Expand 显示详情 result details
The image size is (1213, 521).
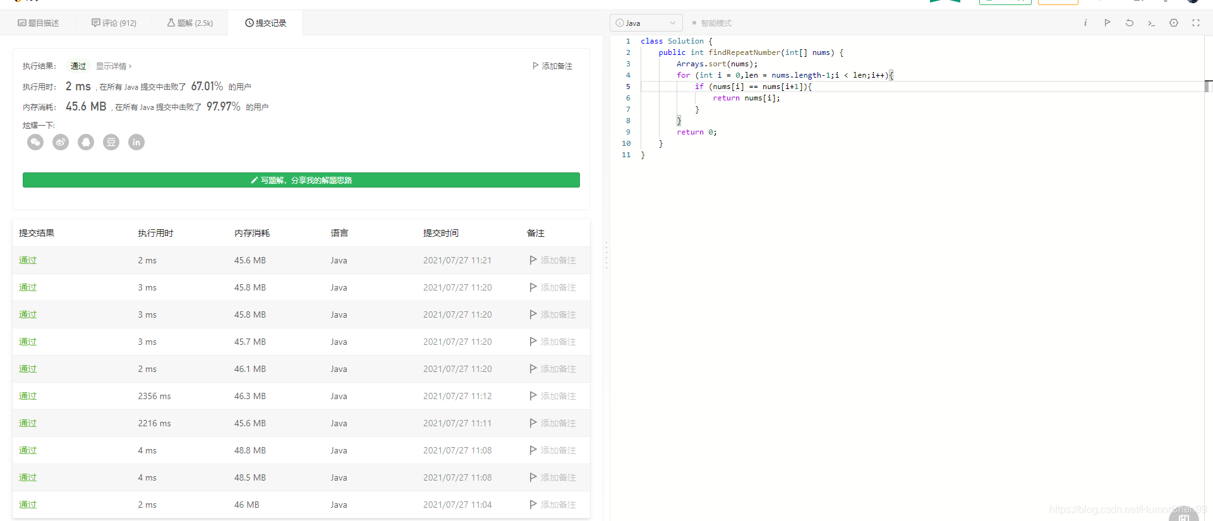[x=114, y=66]
